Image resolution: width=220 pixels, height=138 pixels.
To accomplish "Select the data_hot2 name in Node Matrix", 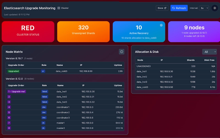I will click(62, 97).
